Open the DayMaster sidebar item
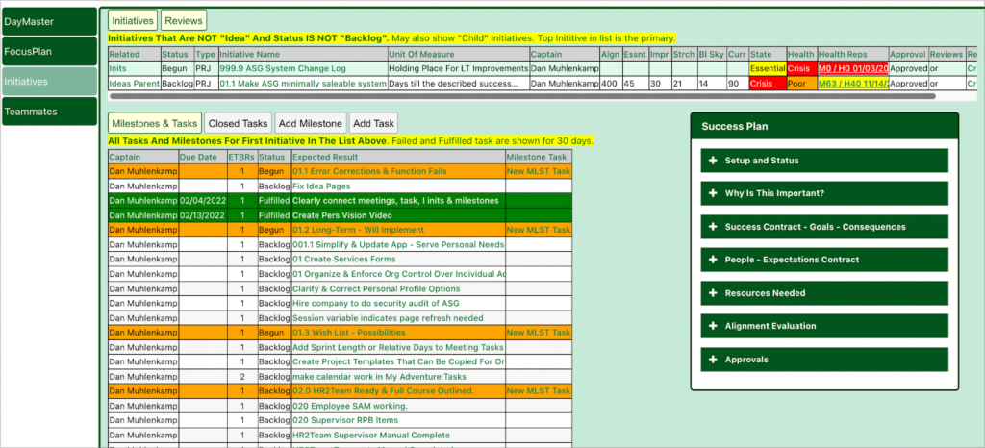 (49, 20)
